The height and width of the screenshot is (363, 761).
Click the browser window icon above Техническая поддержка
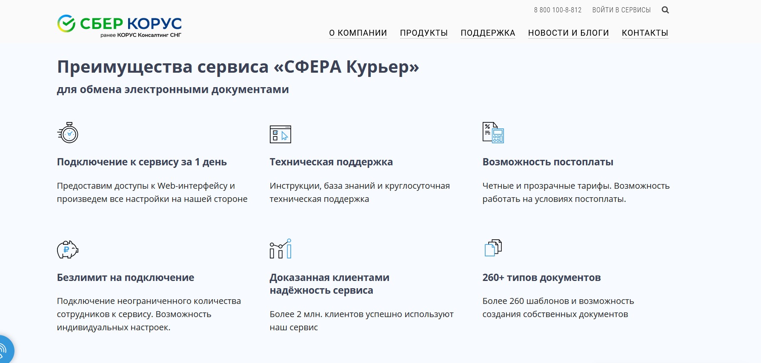(x=280, y=134)
